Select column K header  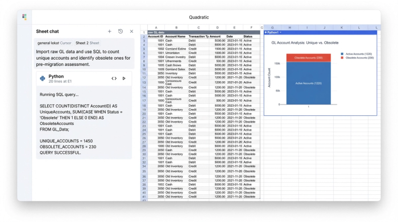coord(342,28)
